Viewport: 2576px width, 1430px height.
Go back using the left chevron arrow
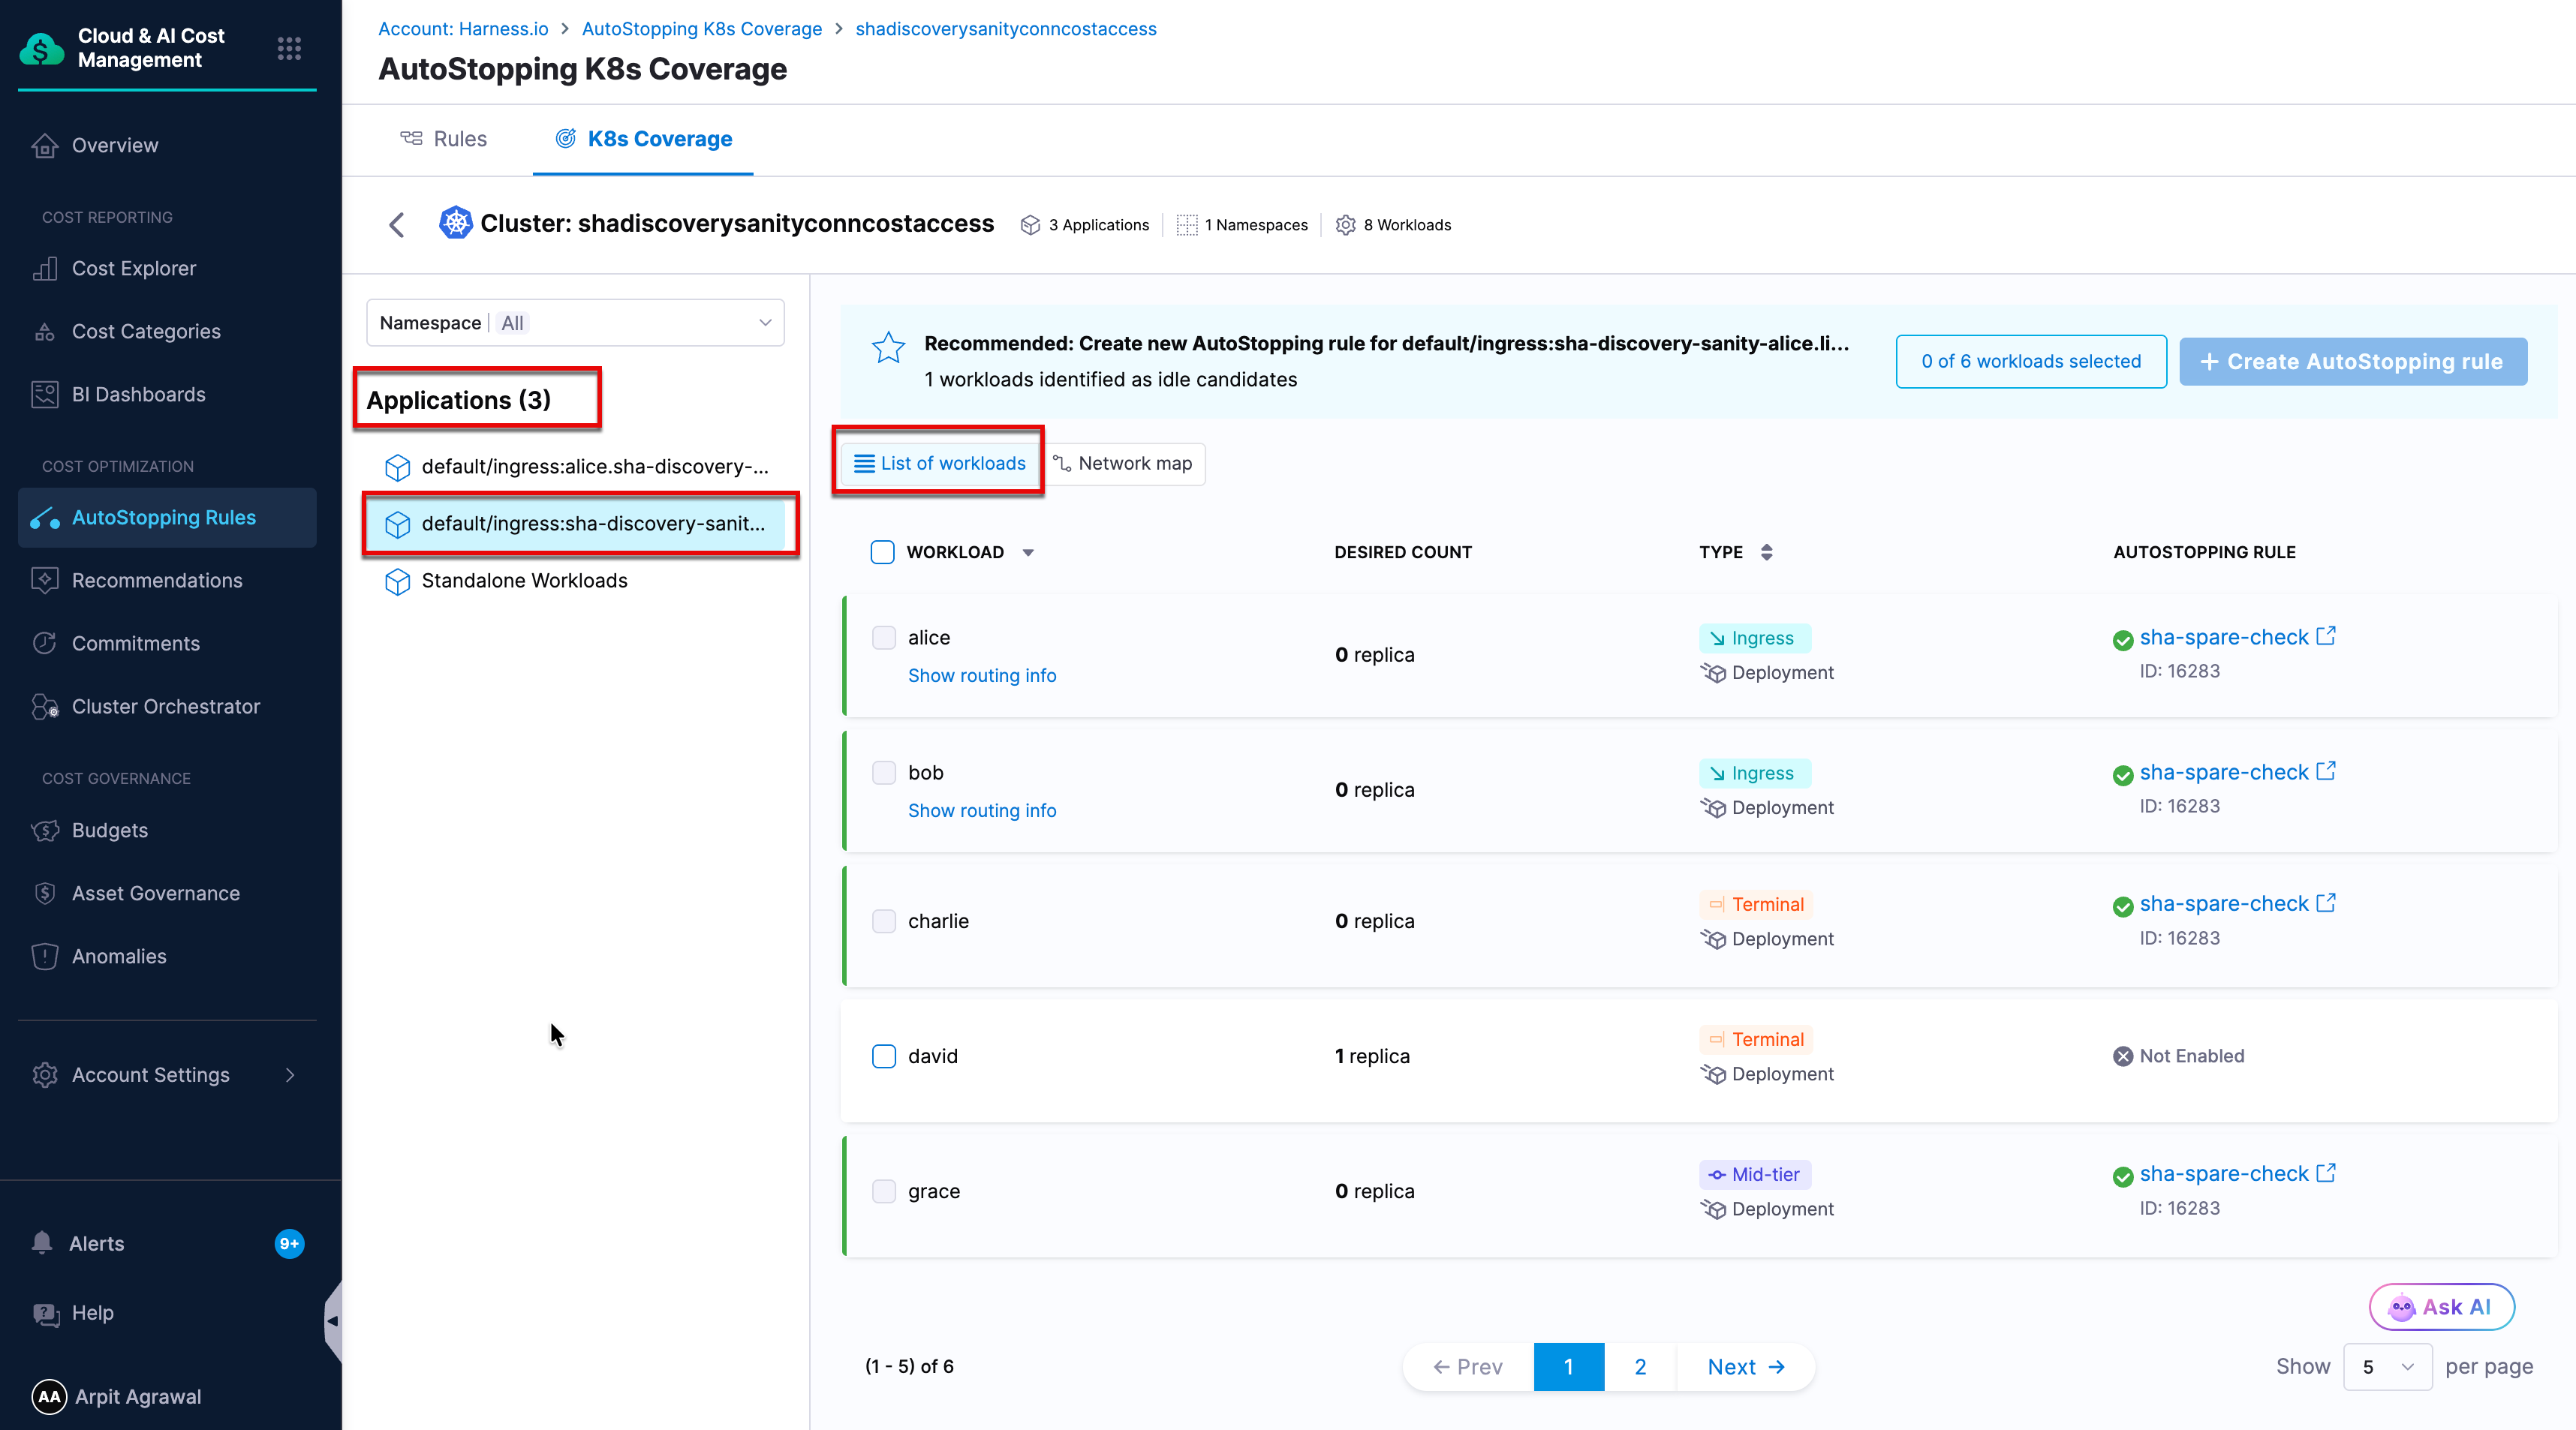(397, 224)
